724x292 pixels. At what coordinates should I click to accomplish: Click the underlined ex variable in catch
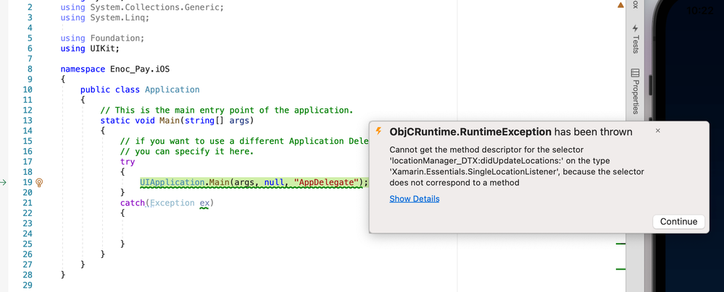tap(204, 203)
